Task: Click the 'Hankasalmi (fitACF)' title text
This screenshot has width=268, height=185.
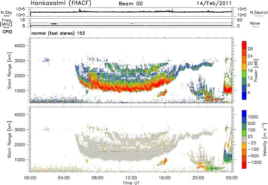Action: (61, 3)
